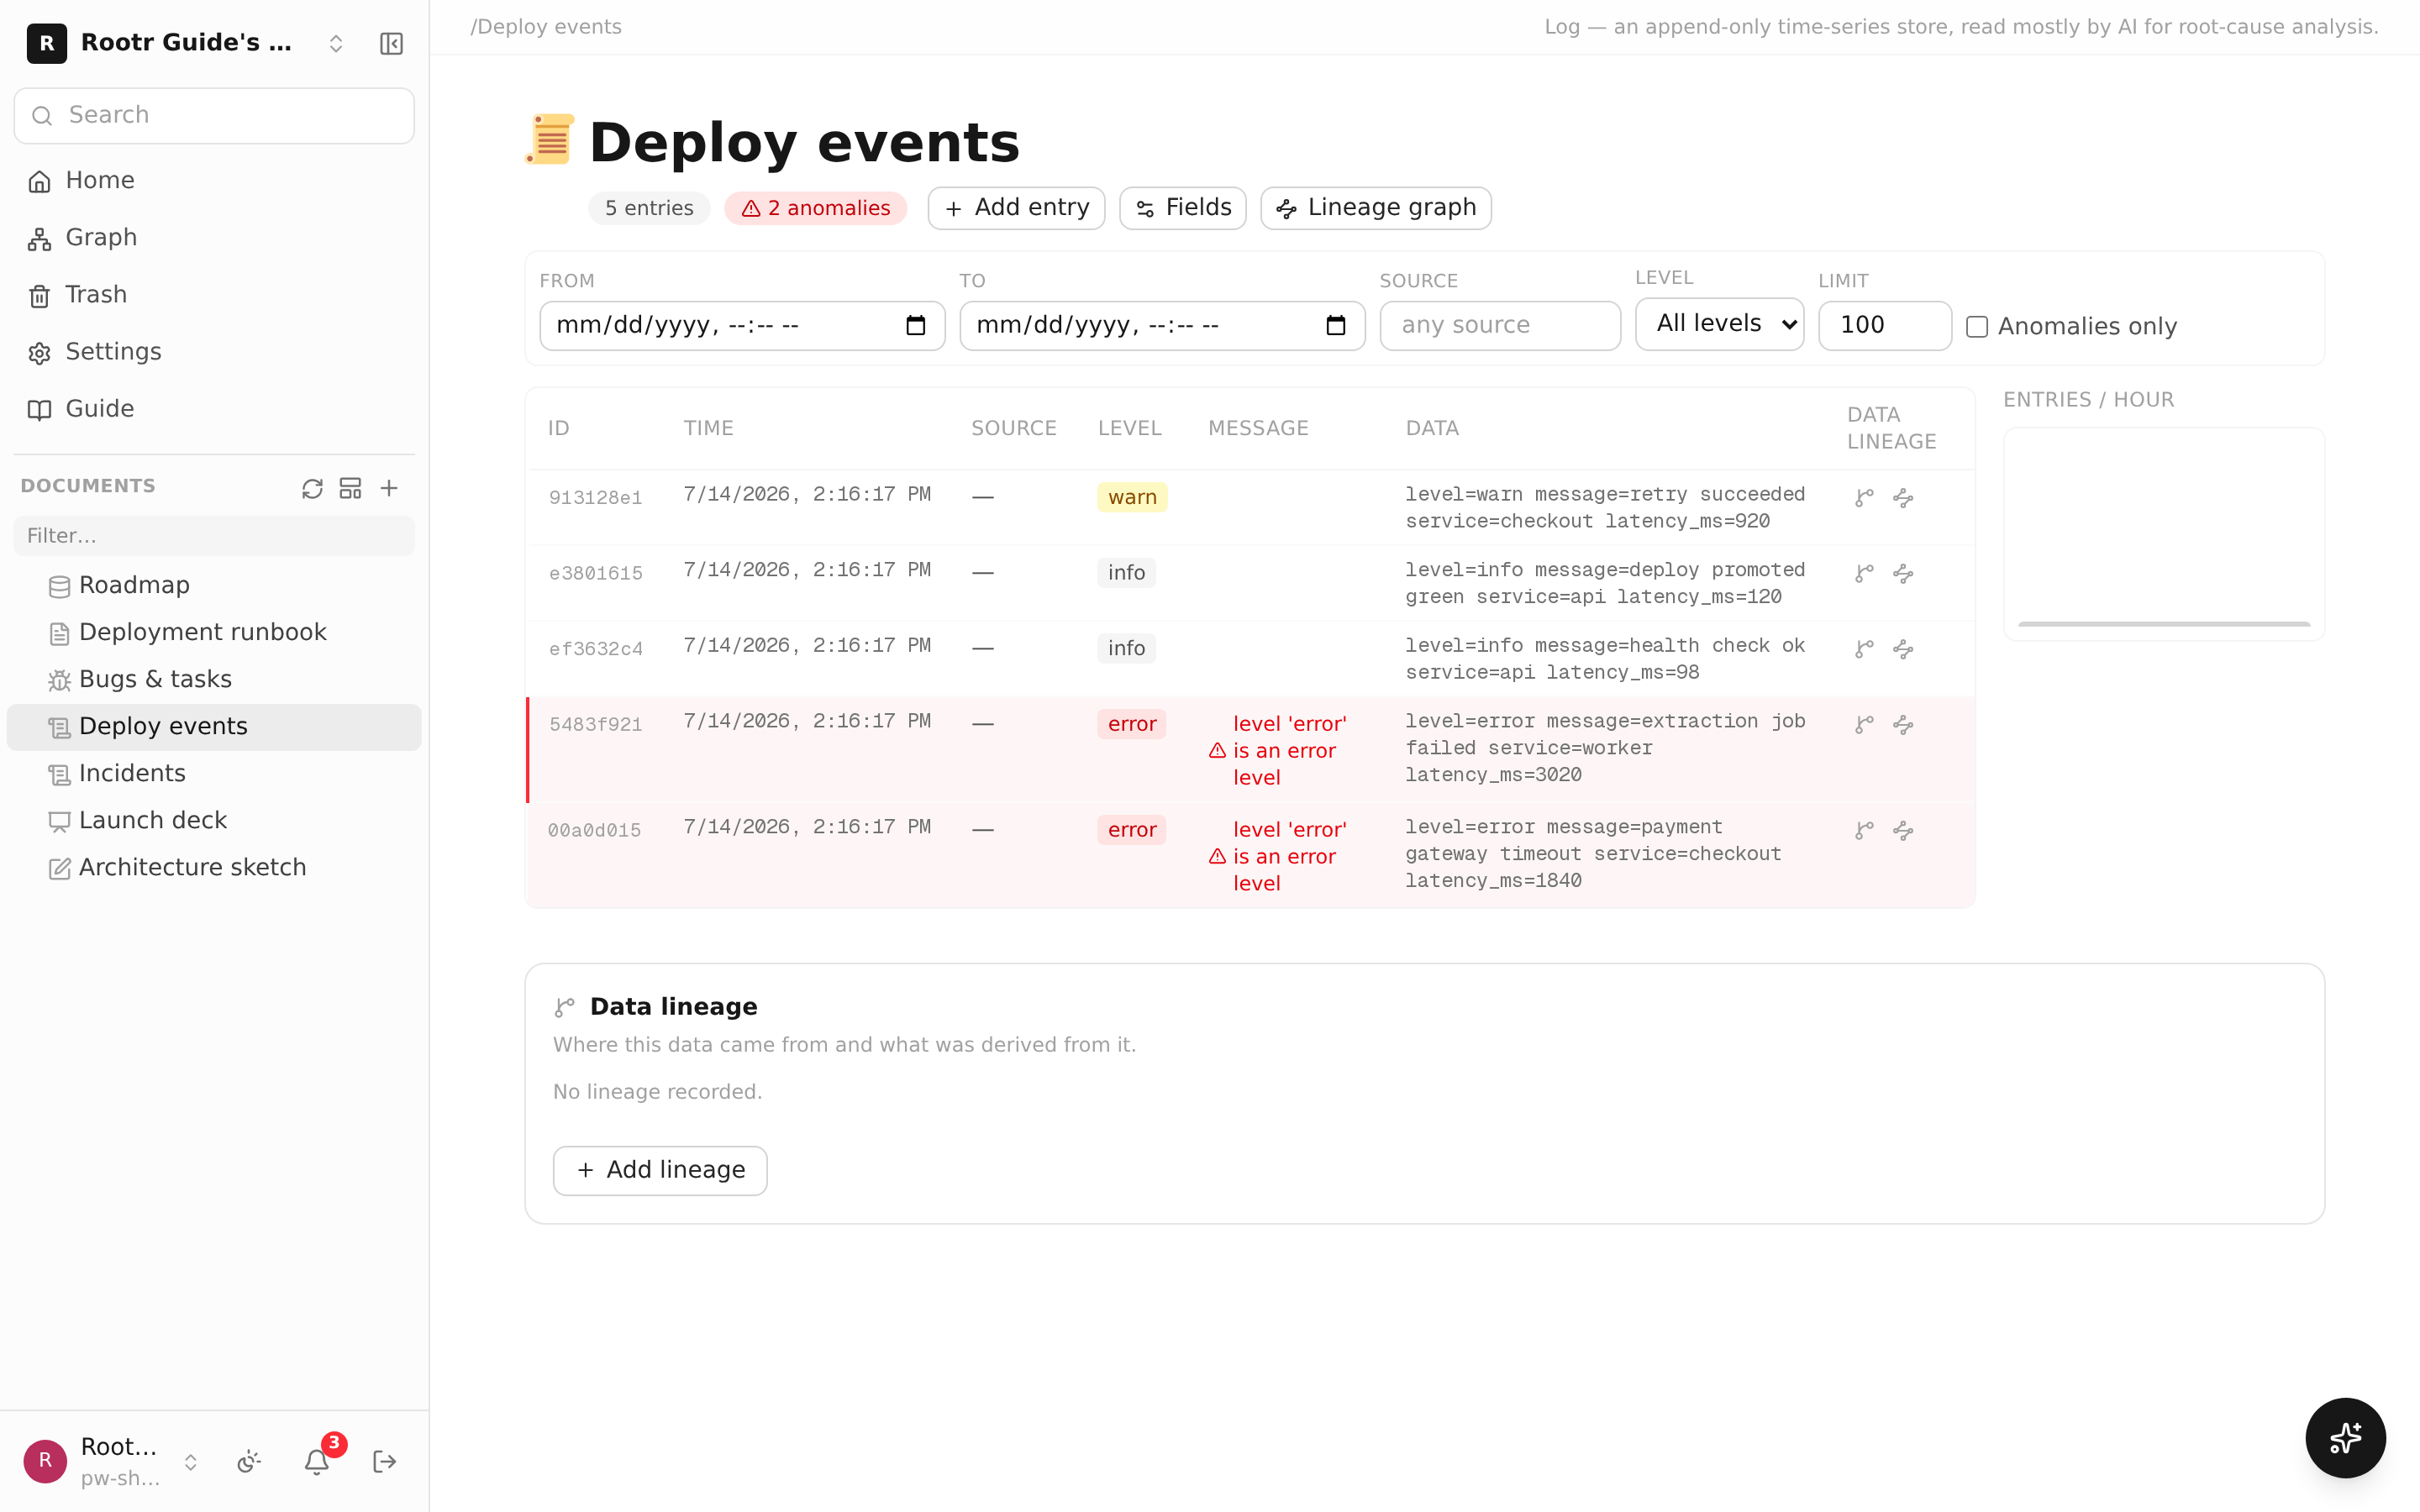Expand the user account menu chevron
The height and width of the screenshot is (1512, 2420).
pyautogui.click(x=190, y=1462)
